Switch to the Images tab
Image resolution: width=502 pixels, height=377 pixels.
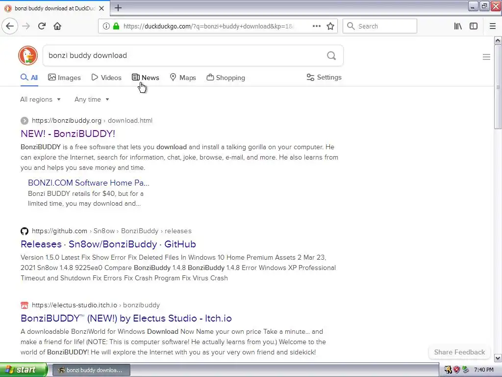[x=64, y=78]
